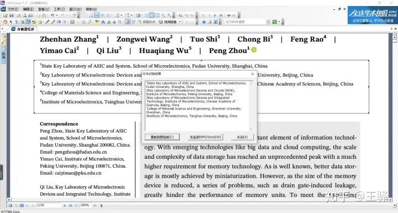The width and height of the screenshot is (398, 213).
Task: Select the arrow pointer tool
Action: click(11, 22)
